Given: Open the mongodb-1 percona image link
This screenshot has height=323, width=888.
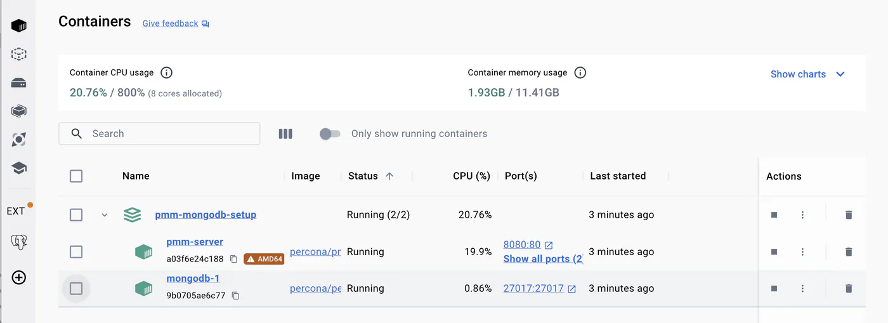Looking at the screenshot, I should coord(315,289).
